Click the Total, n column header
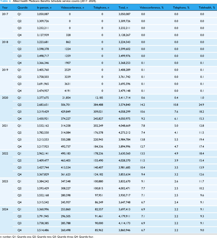The height and width of the screenshot is (238, 217). pos(123,8)
